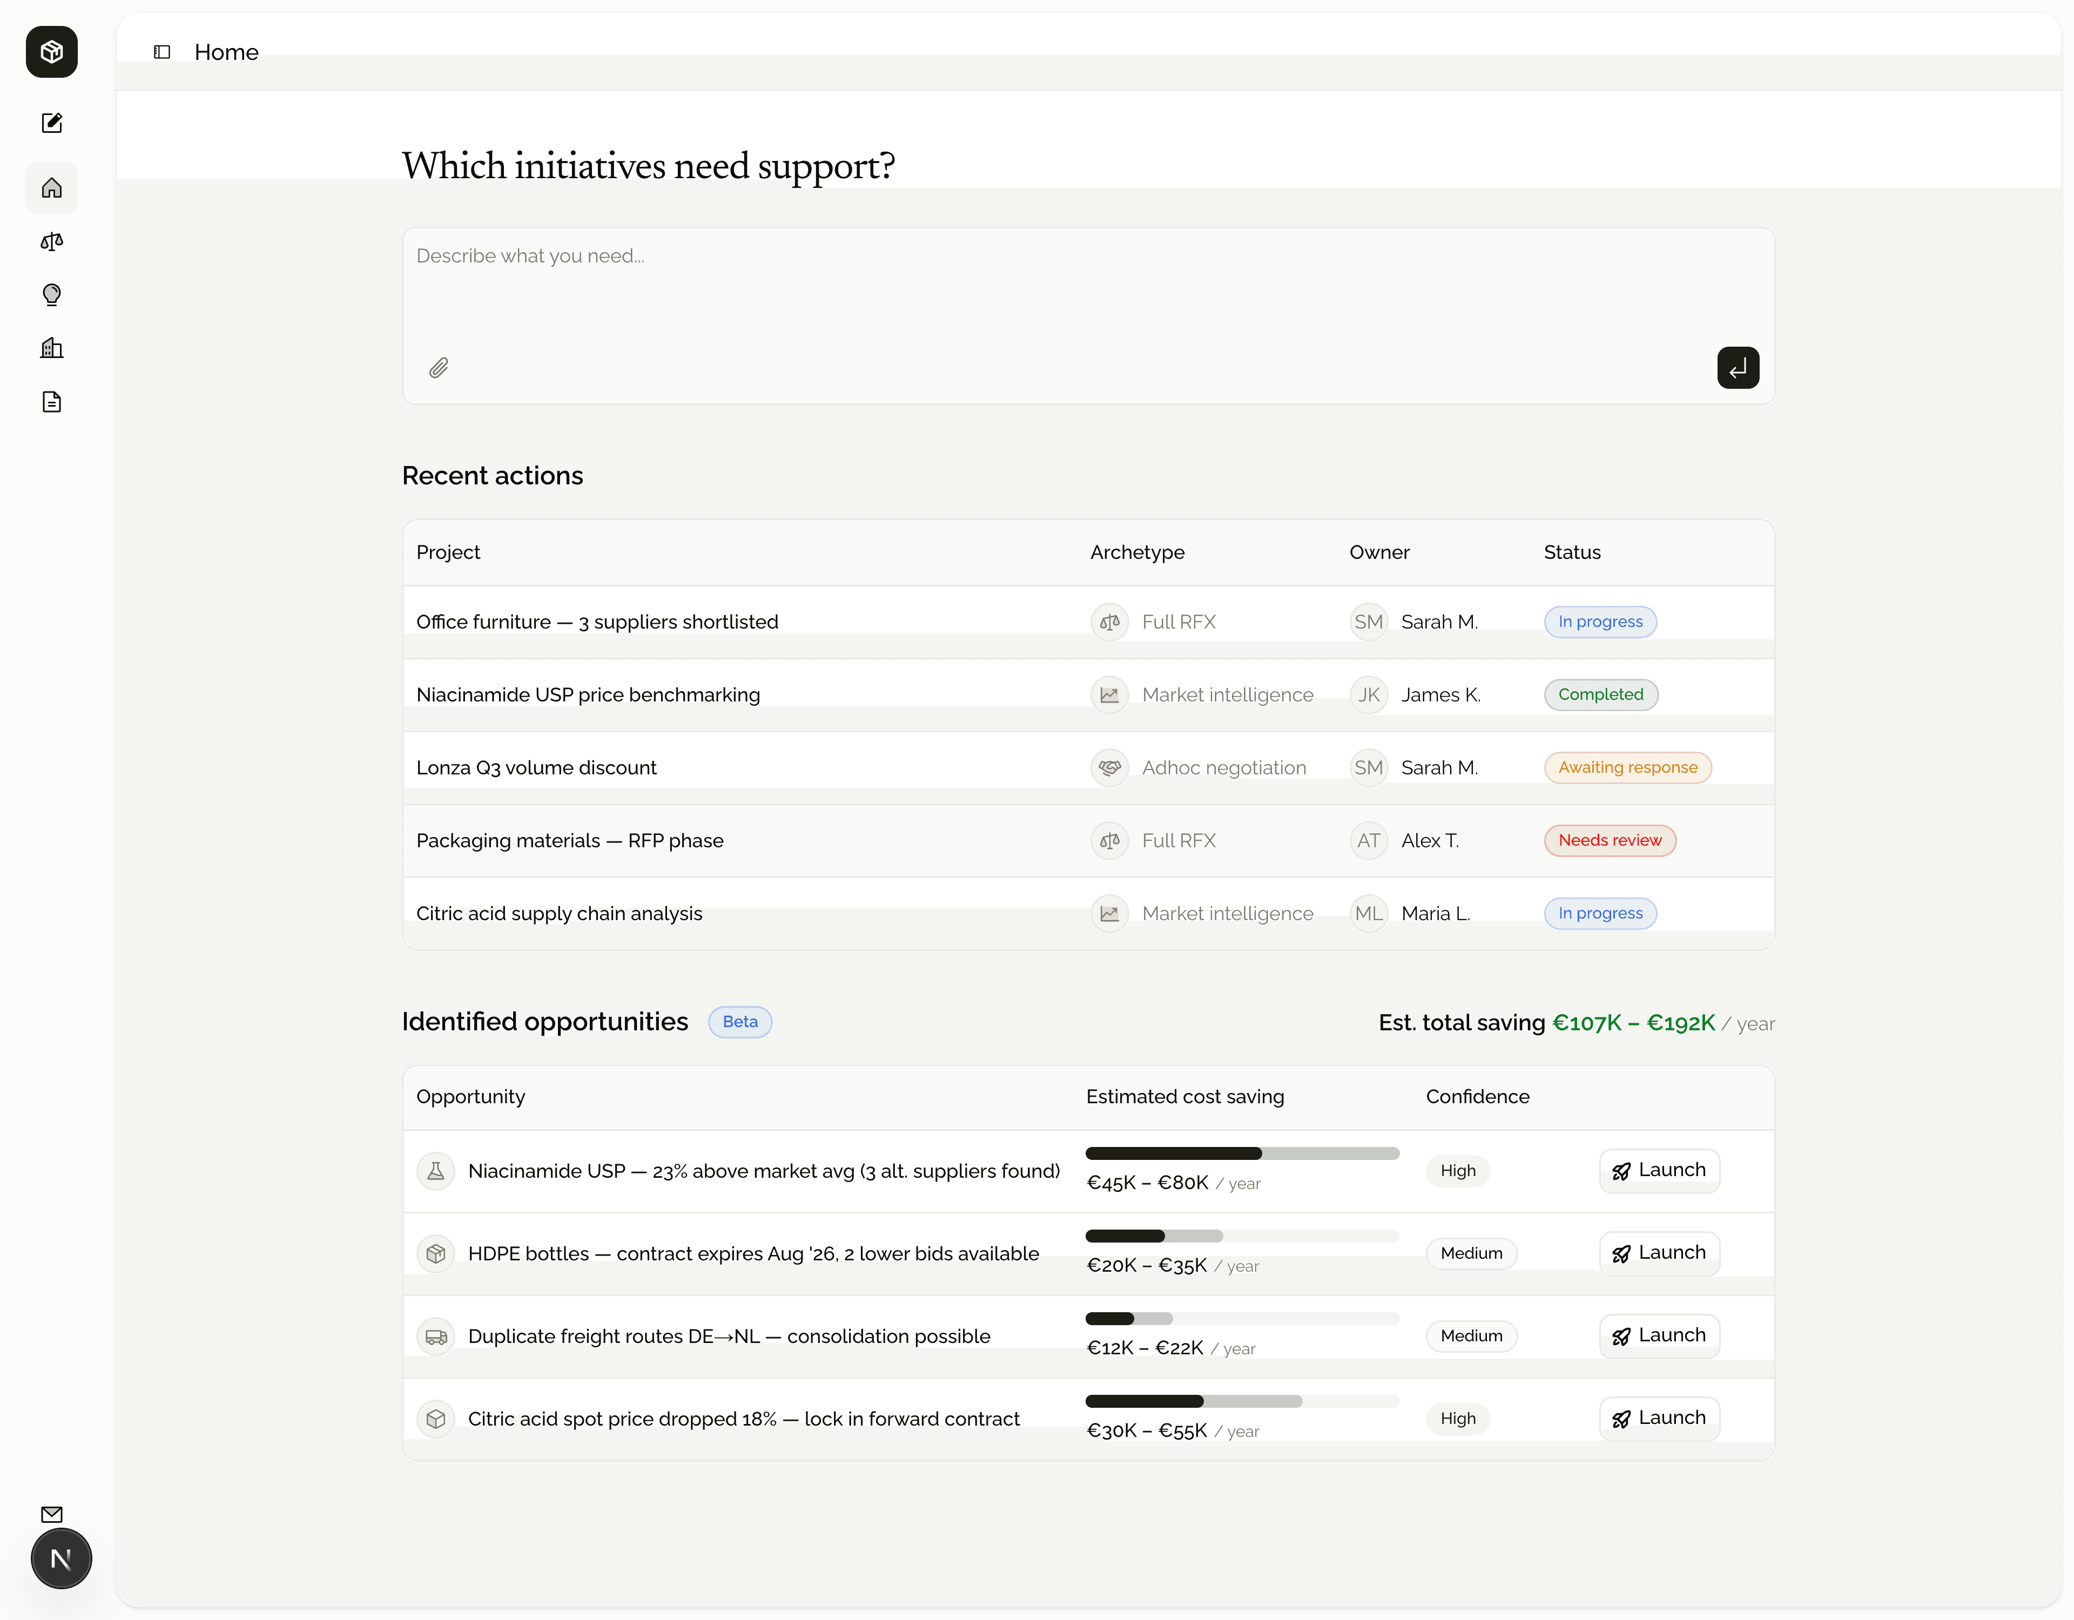Click the Status column header
The image size is (2074, 1620).
tap(1572, 552)
